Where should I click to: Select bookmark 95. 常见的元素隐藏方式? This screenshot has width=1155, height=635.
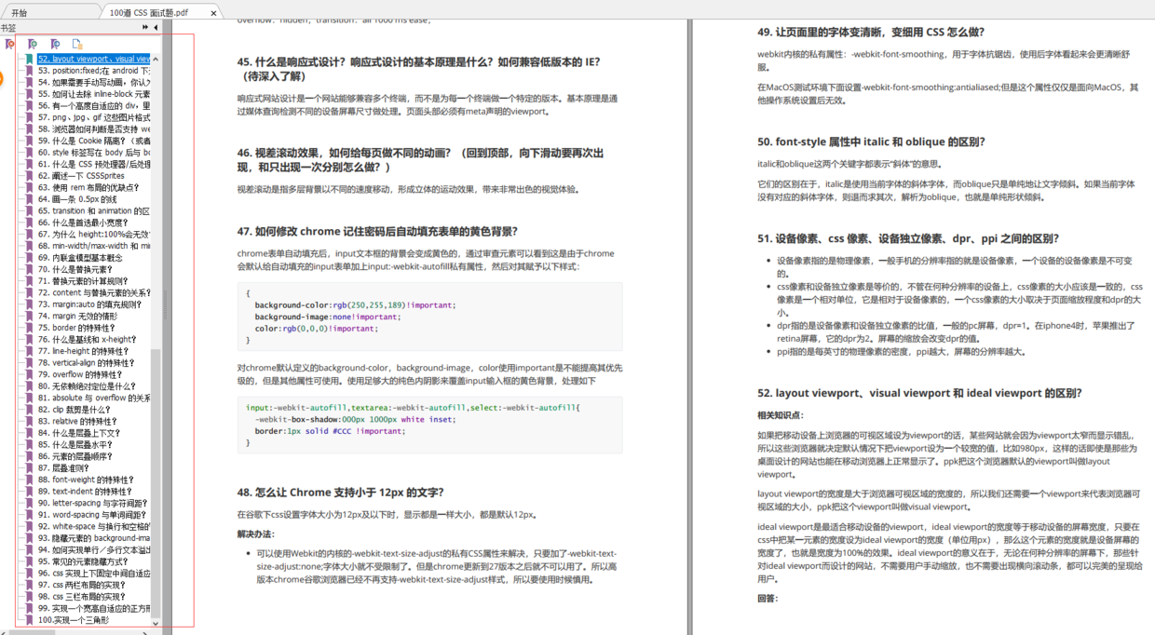pos(83,562)
